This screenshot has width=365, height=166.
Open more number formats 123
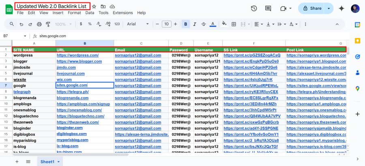[117, 24]
